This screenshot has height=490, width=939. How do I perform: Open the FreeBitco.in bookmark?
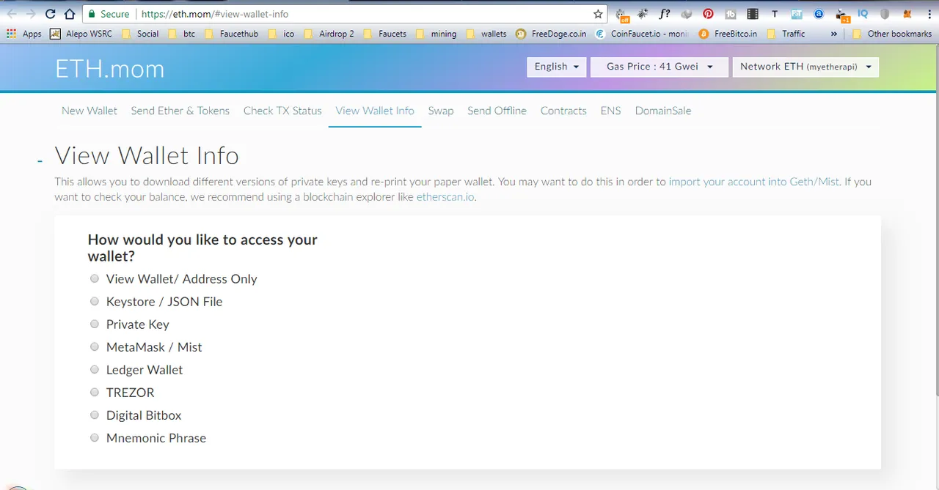tap(728, 34)
